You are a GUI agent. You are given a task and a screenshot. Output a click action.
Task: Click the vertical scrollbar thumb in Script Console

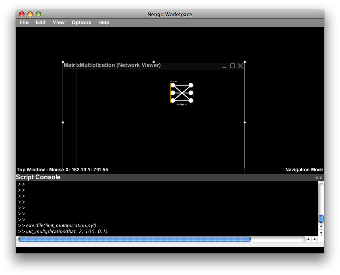pos(321,219)
